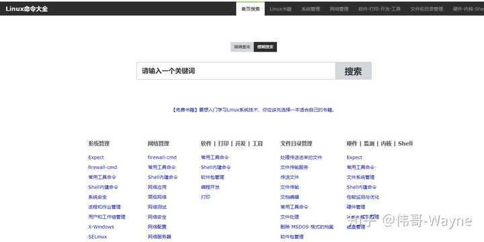Open 软件包管理 under 软件|打印|开发|工具 column
The height and width of the screenshot is (242, 484).
tap(212, 177)
